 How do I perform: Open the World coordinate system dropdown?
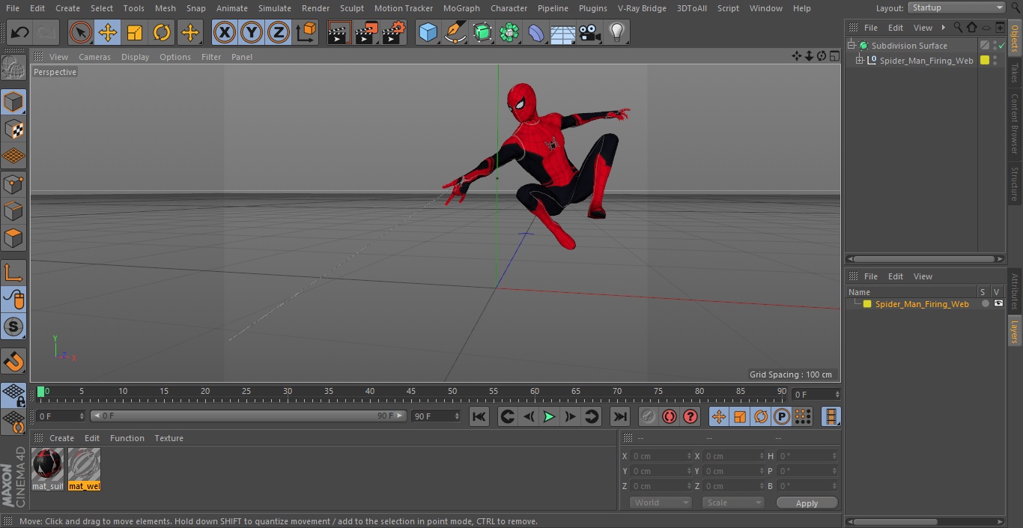coord(660,503)
